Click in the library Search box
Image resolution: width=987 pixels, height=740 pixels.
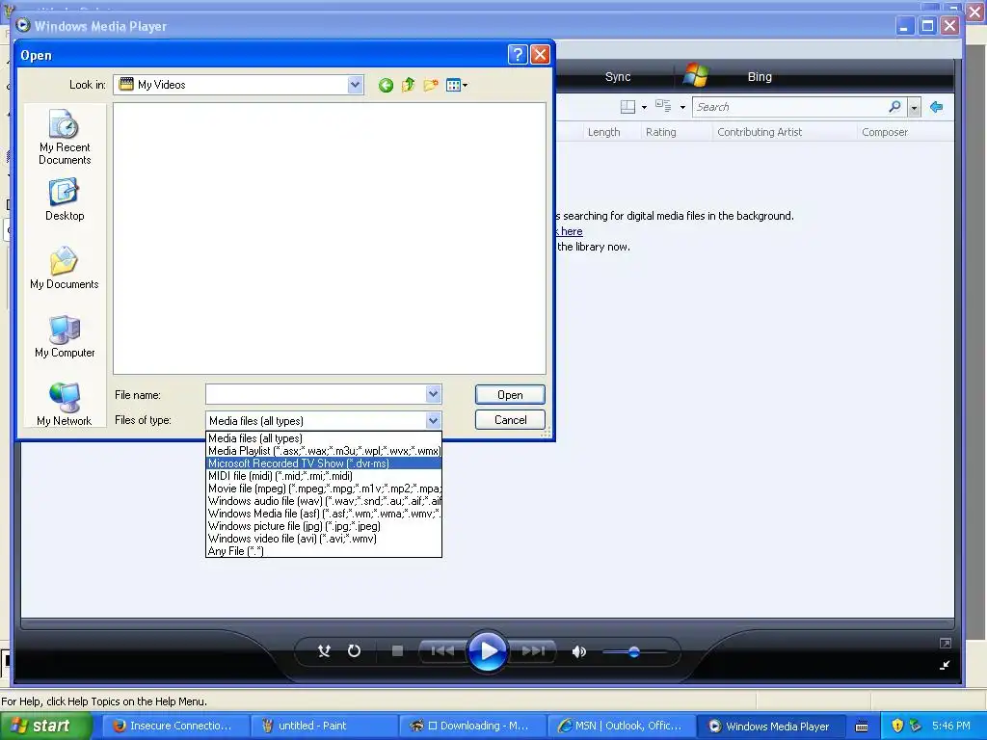(x=790, y=107)
